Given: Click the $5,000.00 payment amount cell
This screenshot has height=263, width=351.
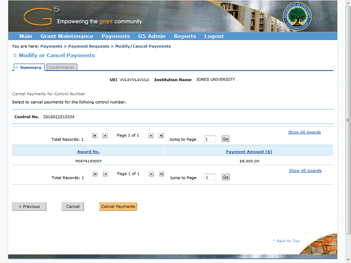Looking at the screenshot, I should tap(249, 161).
